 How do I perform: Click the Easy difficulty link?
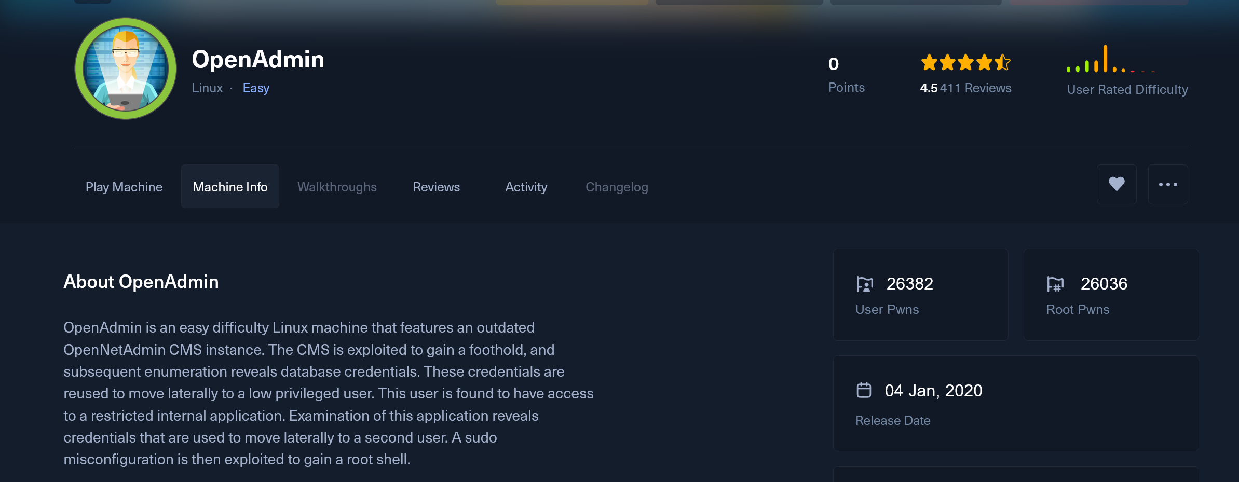[x=256, y=88]
